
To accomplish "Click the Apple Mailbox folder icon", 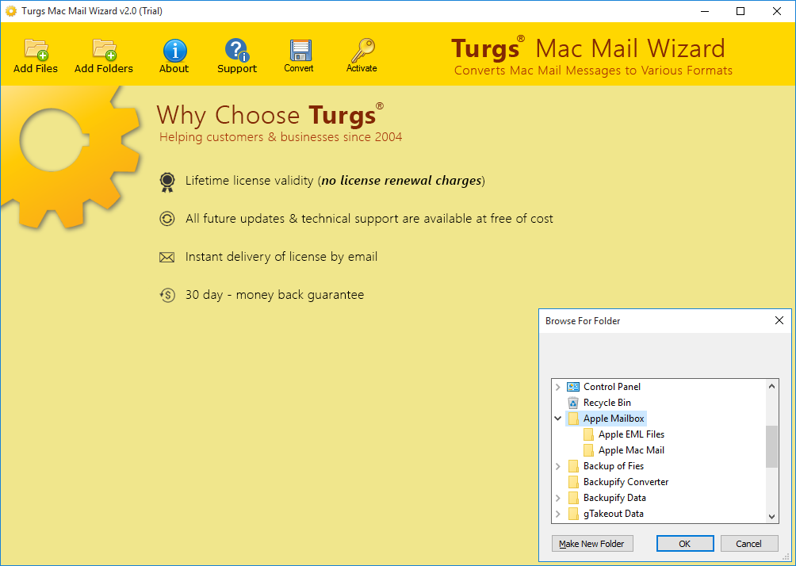I will (573, 419).
